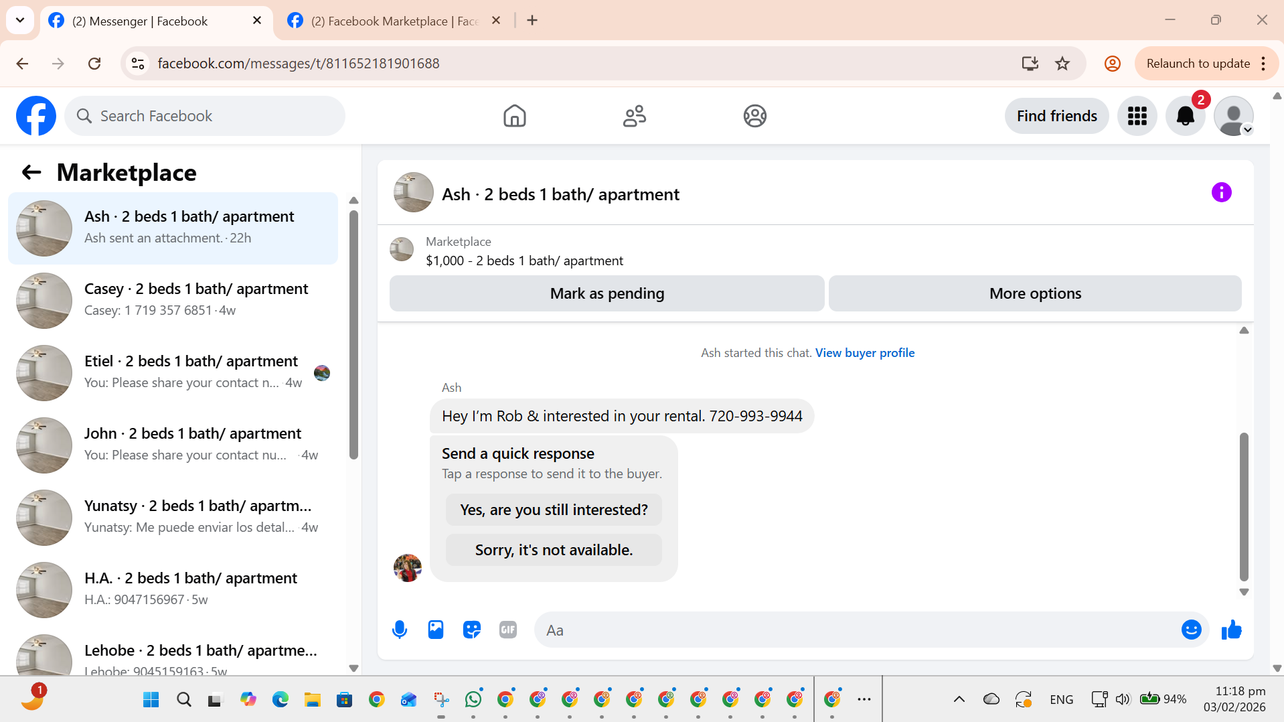Attach a file with the image icon
1284x722 pixels.
(435, 630)
